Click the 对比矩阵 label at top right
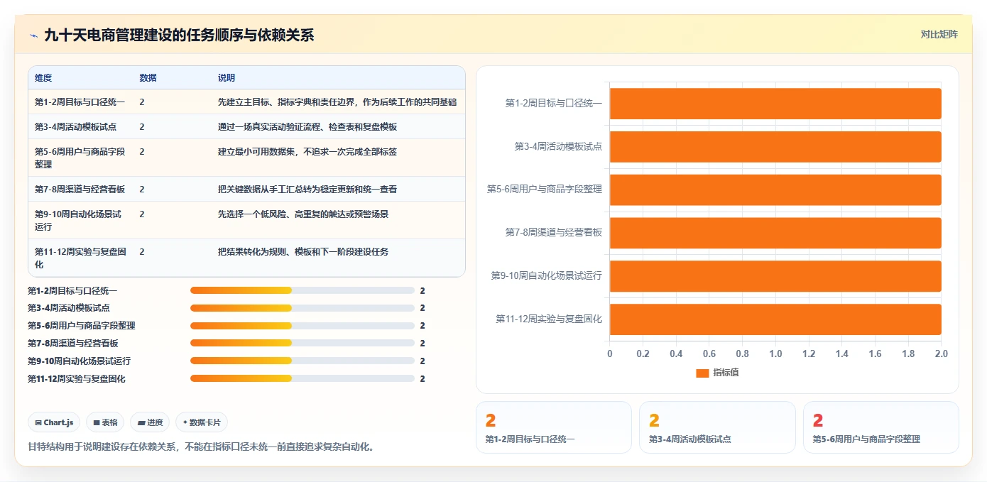This screenshot has height=482, width=987. [x=939, y=34]
